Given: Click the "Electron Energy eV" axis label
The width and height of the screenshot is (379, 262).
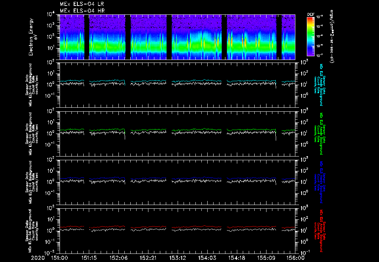Looking at the screenshot, I should [x=33, y=37].
